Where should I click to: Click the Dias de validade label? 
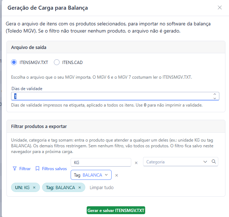pyautogui.click(x=27, y=89)
